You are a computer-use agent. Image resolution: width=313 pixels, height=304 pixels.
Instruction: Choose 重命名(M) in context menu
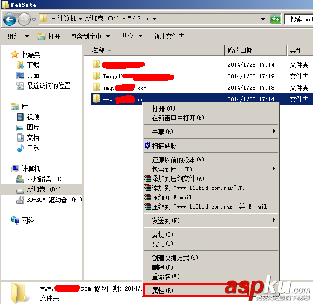[211, 277]
